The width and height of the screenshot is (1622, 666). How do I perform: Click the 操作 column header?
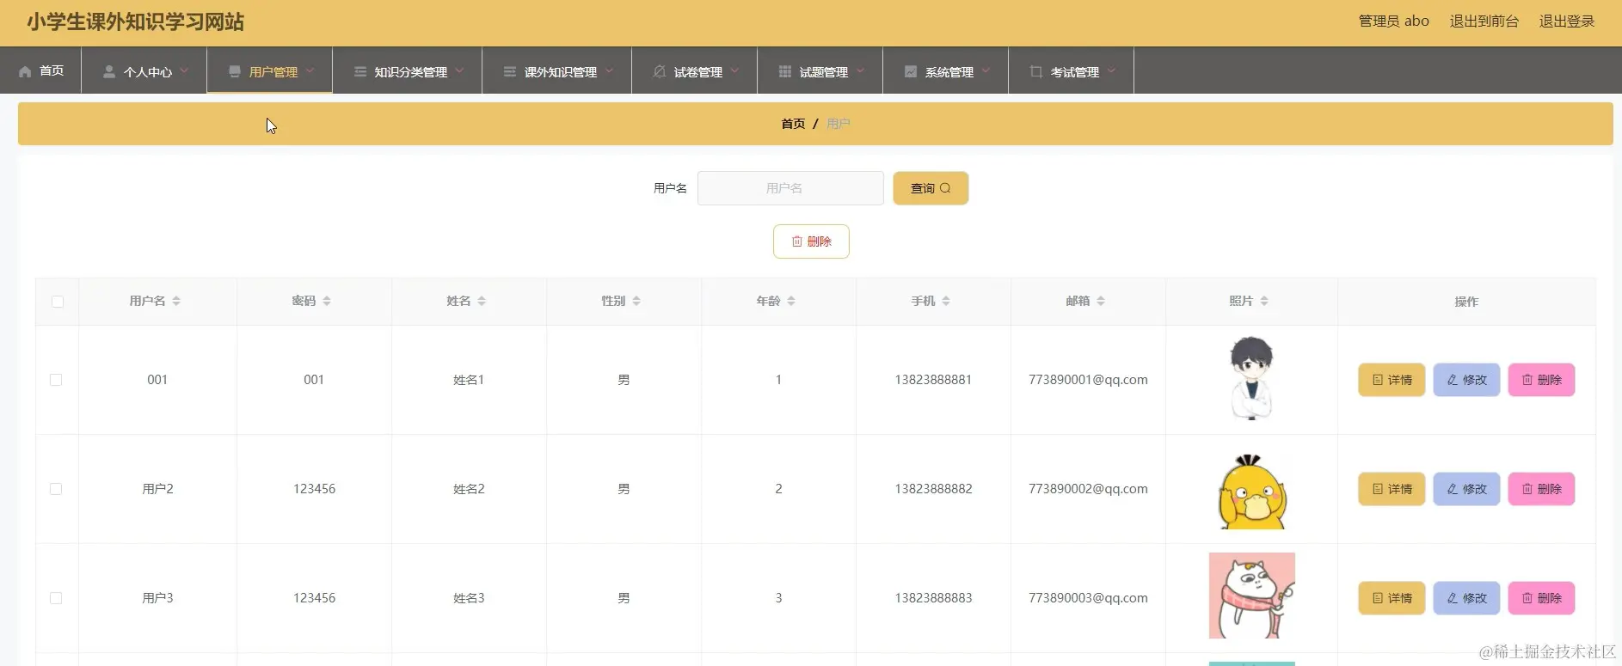tap(1466, 302)
